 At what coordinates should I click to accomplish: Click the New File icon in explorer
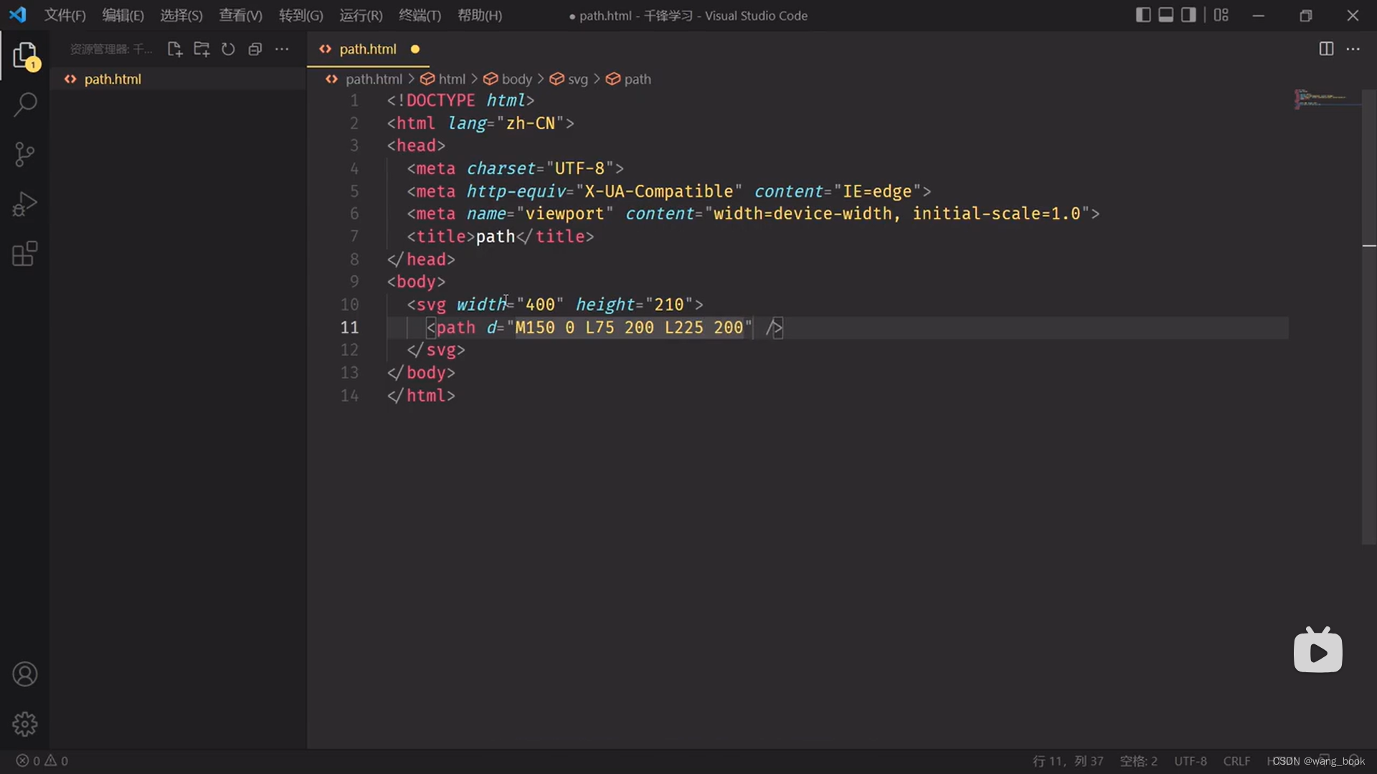(174, 49)
